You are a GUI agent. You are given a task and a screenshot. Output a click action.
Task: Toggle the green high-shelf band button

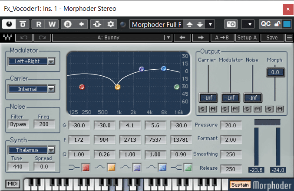188,167
